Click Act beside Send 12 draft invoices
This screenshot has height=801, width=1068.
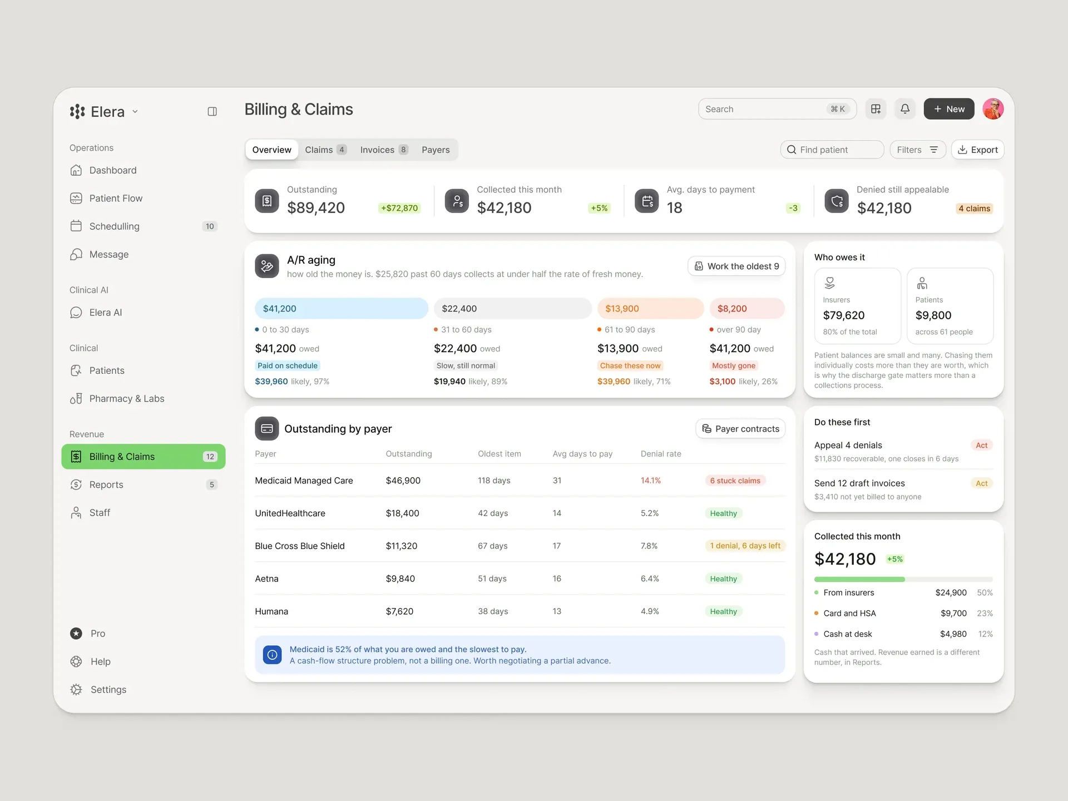pos(981,483)
